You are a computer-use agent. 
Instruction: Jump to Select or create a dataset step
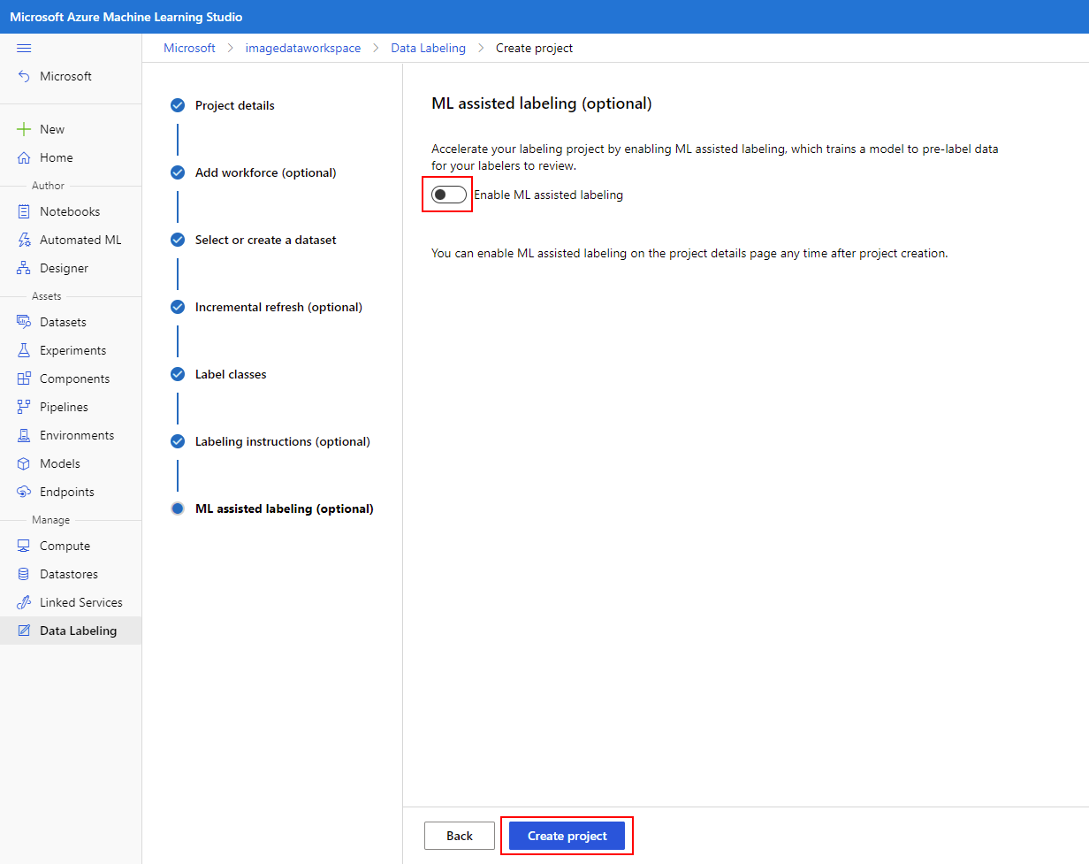[x=266, y=240]
